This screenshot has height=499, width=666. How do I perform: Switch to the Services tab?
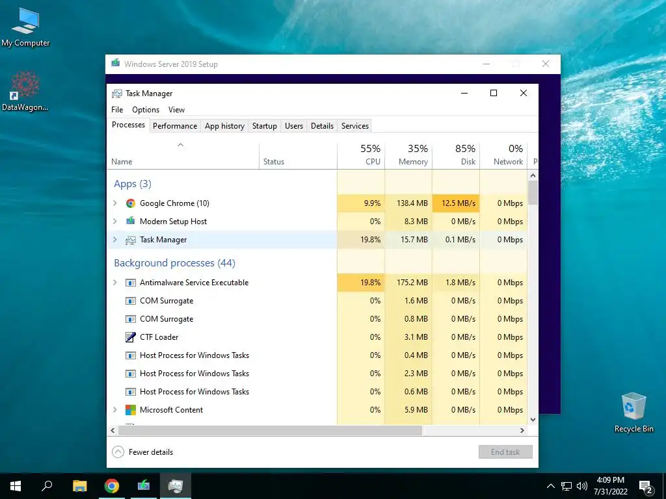355,126
